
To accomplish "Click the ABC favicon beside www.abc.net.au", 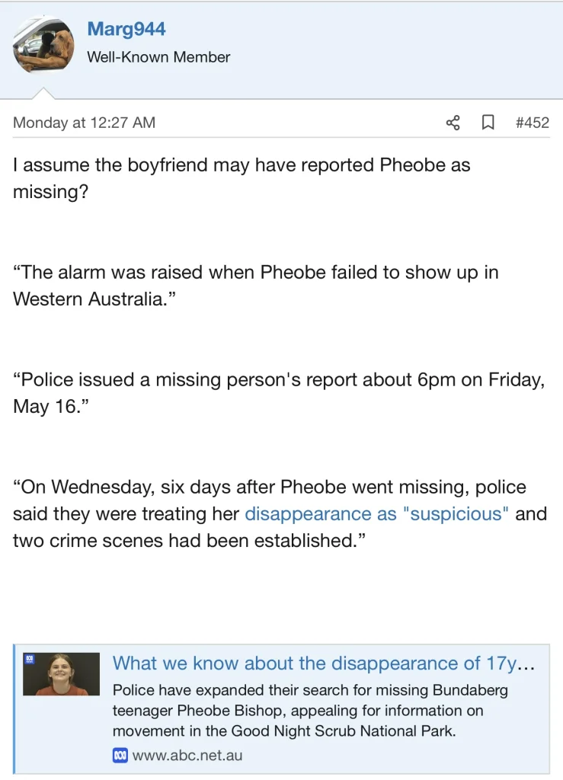I will (x=120, y=756).
